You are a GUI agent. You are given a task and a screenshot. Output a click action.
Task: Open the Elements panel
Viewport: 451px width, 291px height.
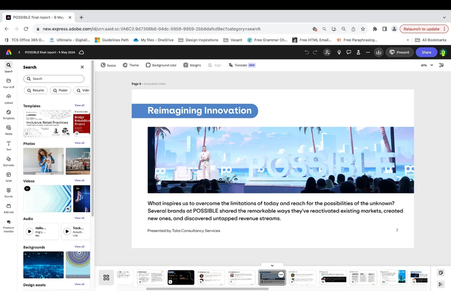pos(8,161)
